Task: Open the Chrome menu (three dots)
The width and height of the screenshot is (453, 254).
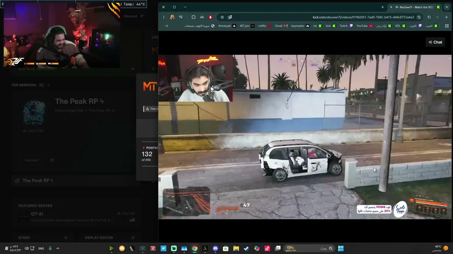Action: click(x=164, y=17)
